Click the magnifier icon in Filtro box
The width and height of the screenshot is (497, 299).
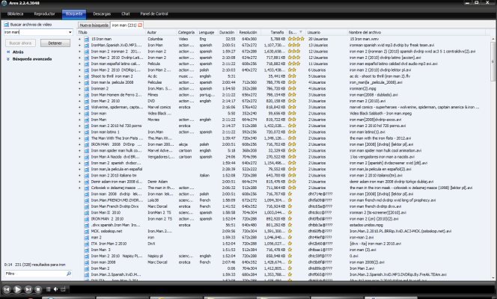(68, 274)
